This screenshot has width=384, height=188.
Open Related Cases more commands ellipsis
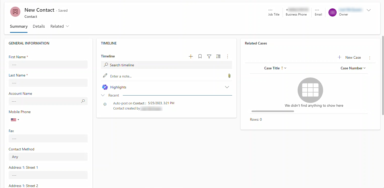point(370,58)
